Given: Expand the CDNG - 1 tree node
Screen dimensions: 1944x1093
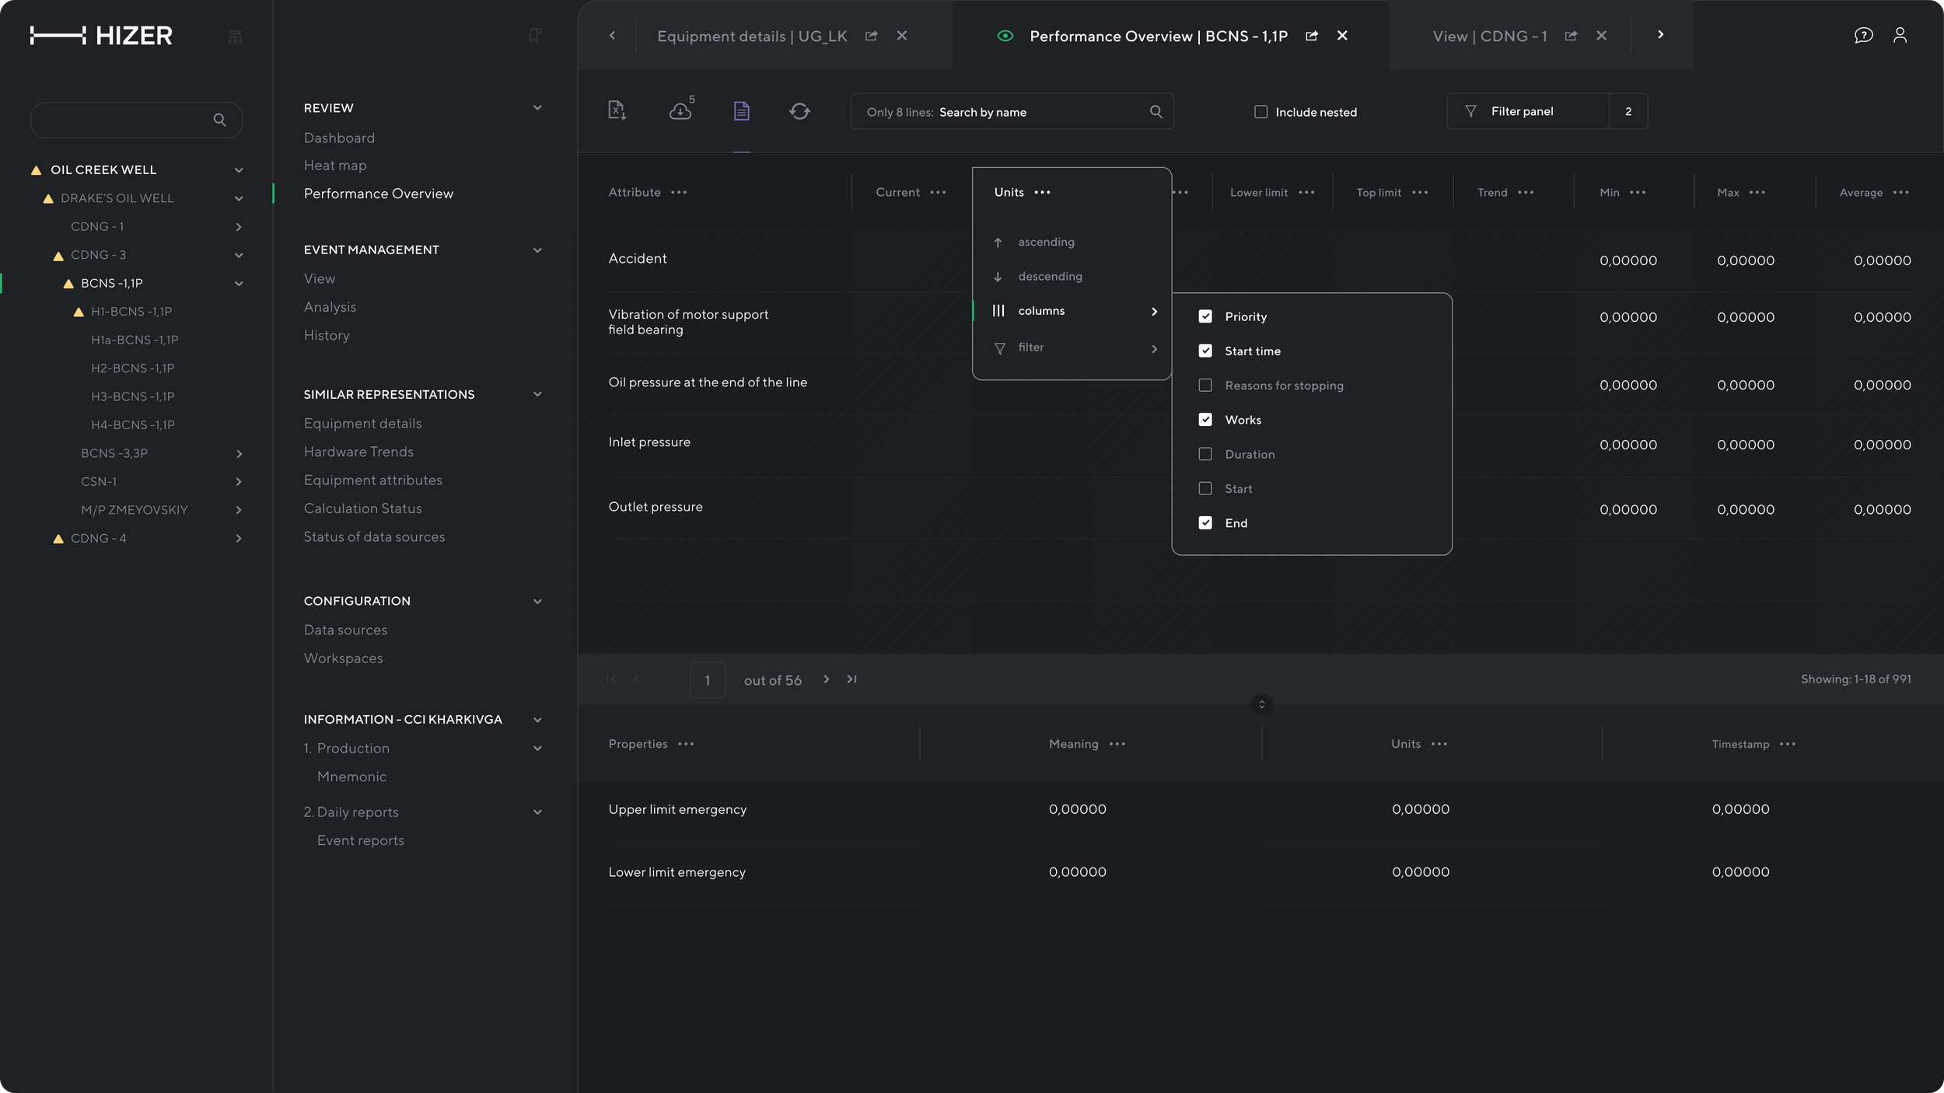Looking at the screenshot, I should click(239, 227).
